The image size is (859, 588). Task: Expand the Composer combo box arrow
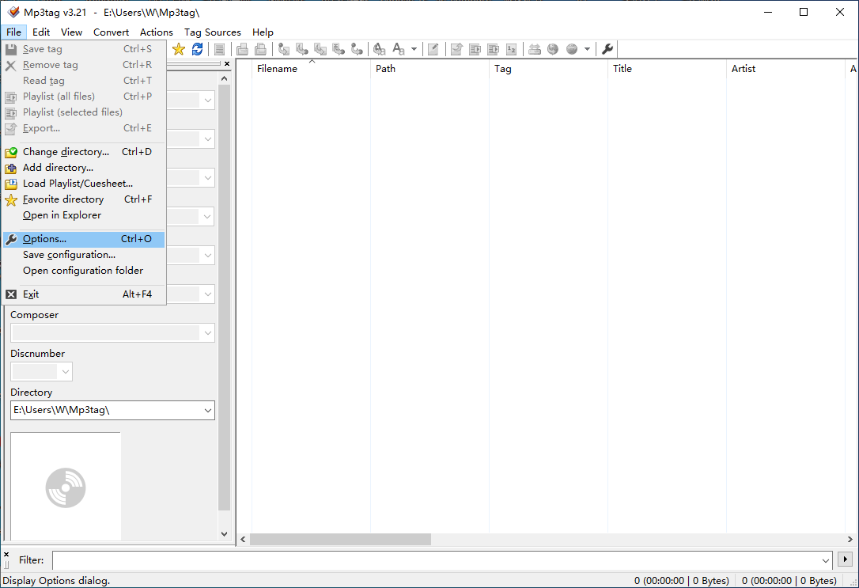(x=207, y=332)
